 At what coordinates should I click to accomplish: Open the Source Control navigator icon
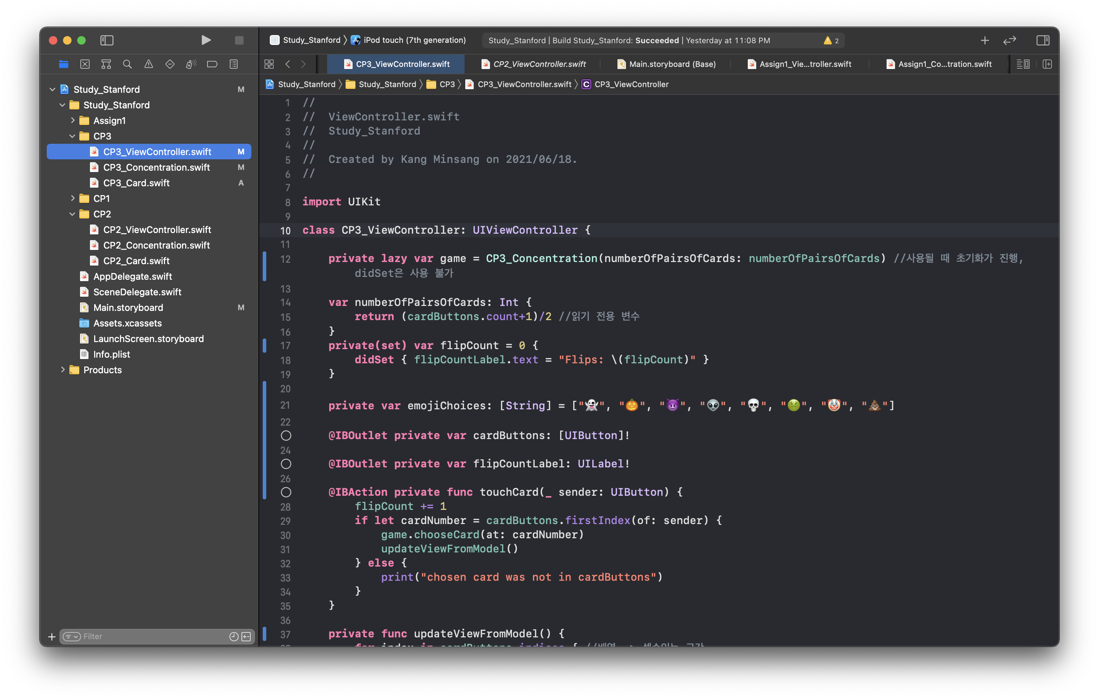pos(85,64)
